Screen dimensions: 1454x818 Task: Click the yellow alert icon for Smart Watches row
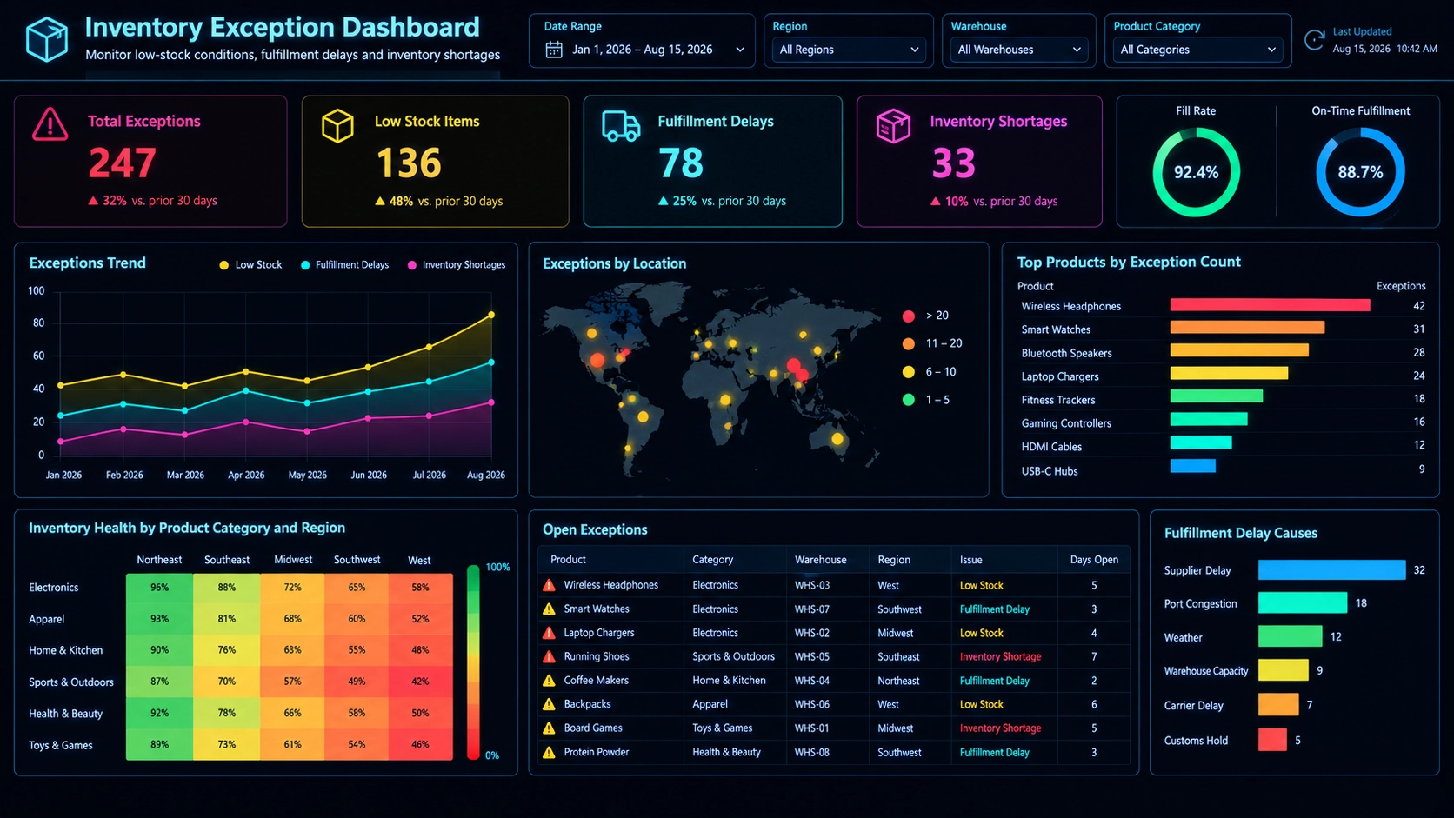click(549, 609)
